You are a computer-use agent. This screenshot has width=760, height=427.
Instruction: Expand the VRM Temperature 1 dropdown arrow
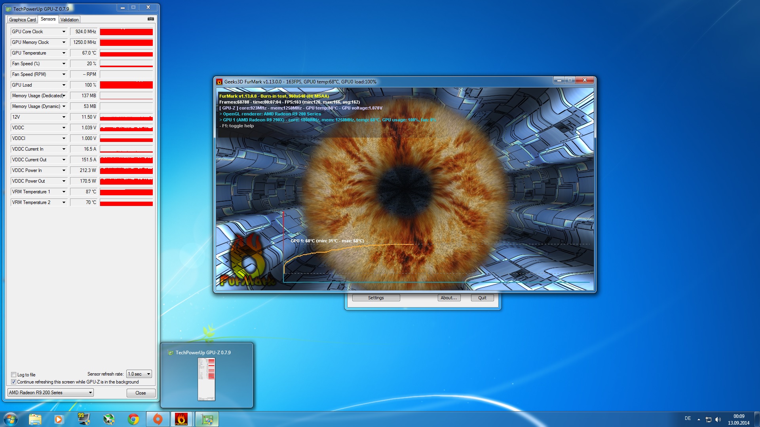tap(64, 192)
